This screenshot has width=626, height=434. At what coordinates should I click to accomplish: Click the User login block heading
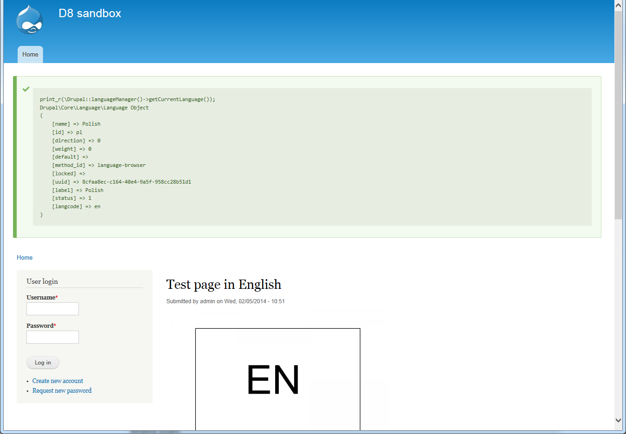[x=42, y=281]
